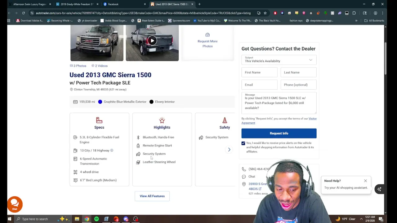Advance feature cards with right chevron

[x=229, y=150]
